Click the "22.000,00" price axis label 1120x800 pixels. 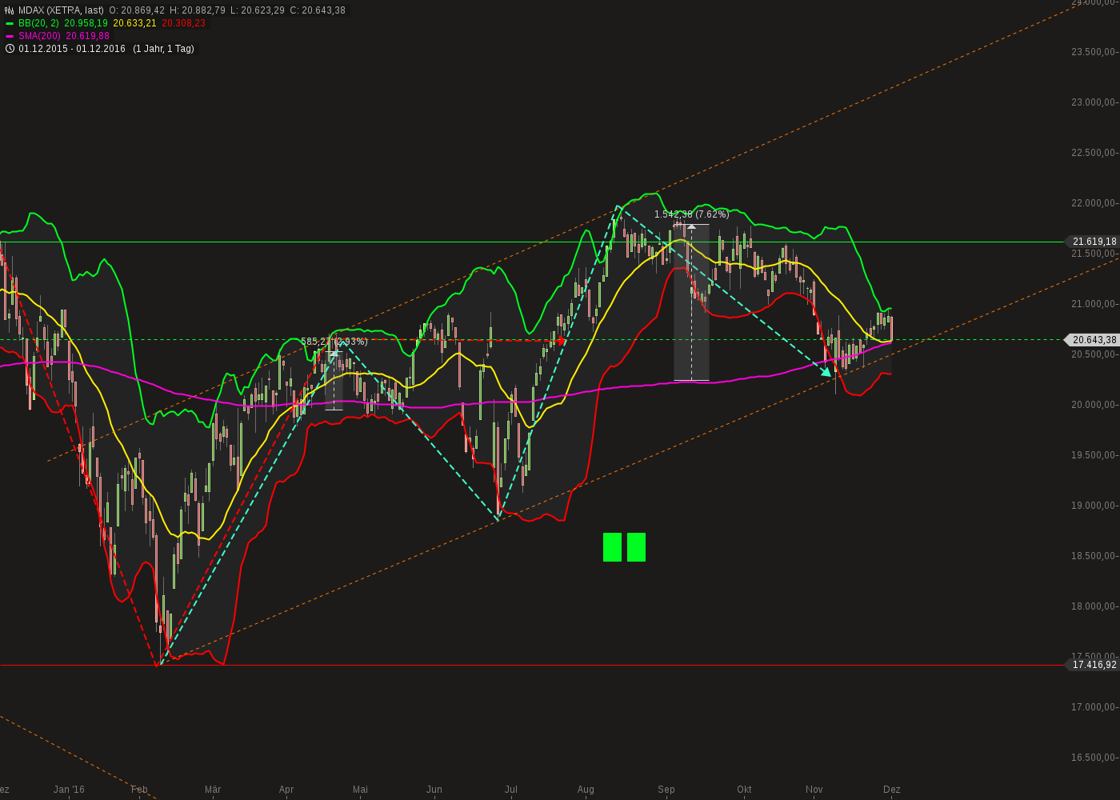pyautogui.click(x=1094, y=203)
